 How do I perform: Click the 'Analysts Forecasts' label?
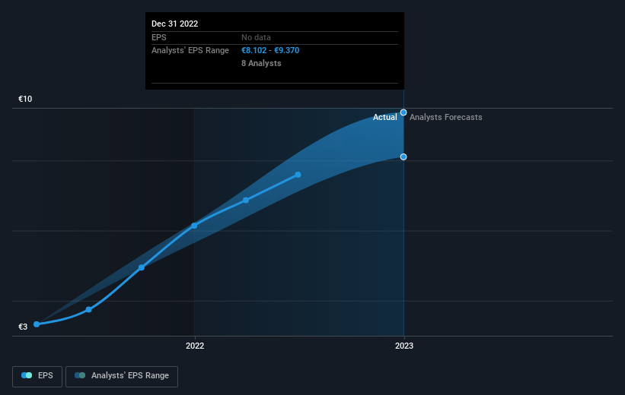coord(445,117)
